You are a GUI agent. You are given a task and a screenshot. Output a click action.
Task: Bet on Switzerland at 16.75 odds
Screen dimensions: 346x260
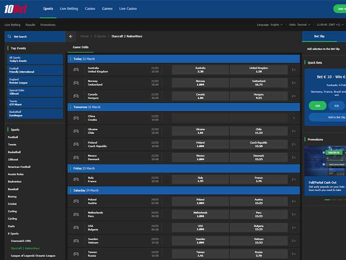[259, 83]
